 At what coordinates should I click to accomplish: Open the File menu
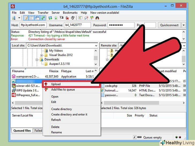tap(14, 13)
